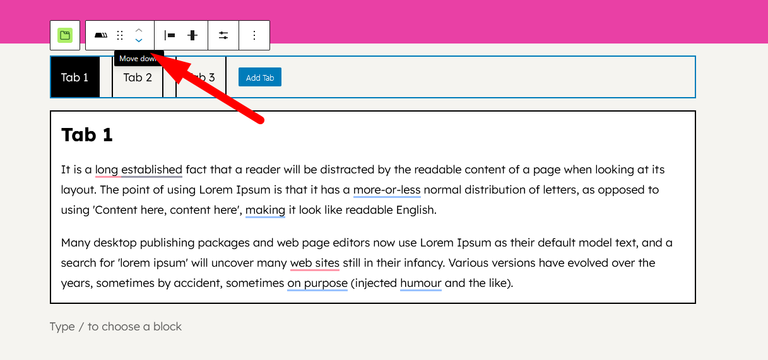768x360 pixels.
Task: Click the underlined word "humour"
Action: pos(421,283)
